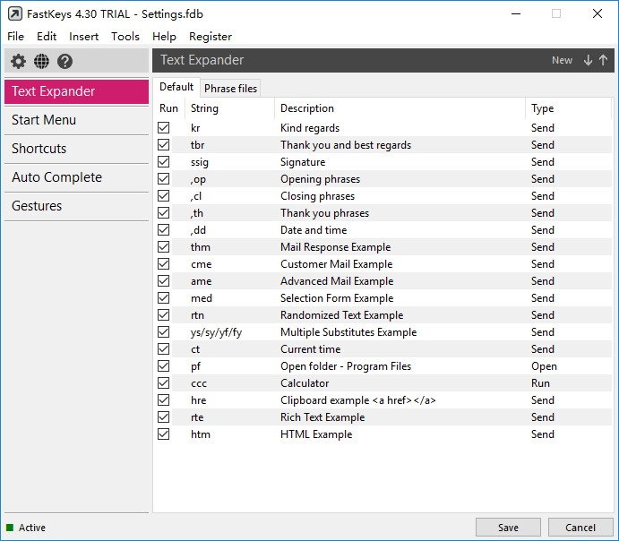
Task: Select the 'rtn' string cell
Action: (197, 315)
